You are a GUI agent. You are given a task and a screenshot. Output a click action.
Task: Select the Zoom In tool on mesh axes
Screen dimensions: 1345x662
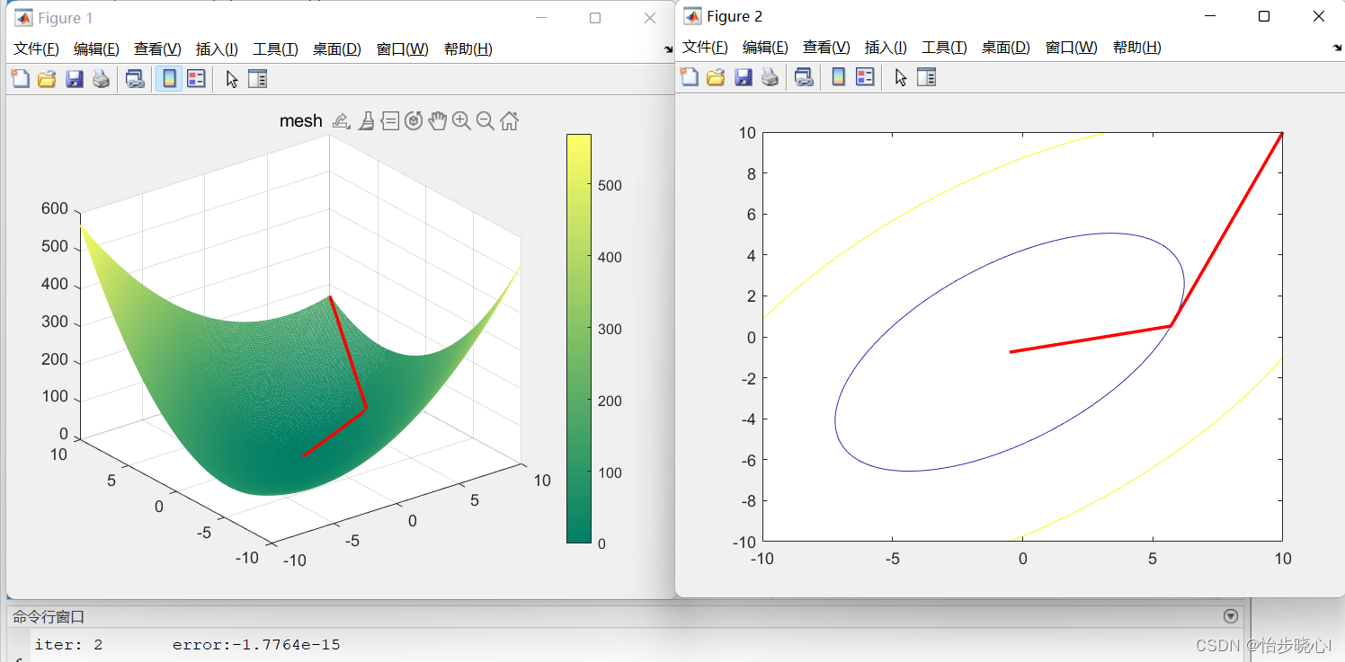[x=461, y=120]
